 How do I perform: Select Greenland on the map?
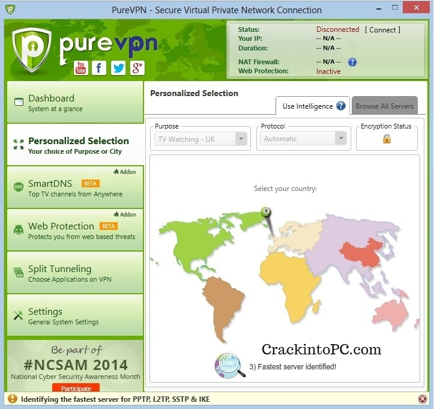pyautogui.click(x=250, y=221)
